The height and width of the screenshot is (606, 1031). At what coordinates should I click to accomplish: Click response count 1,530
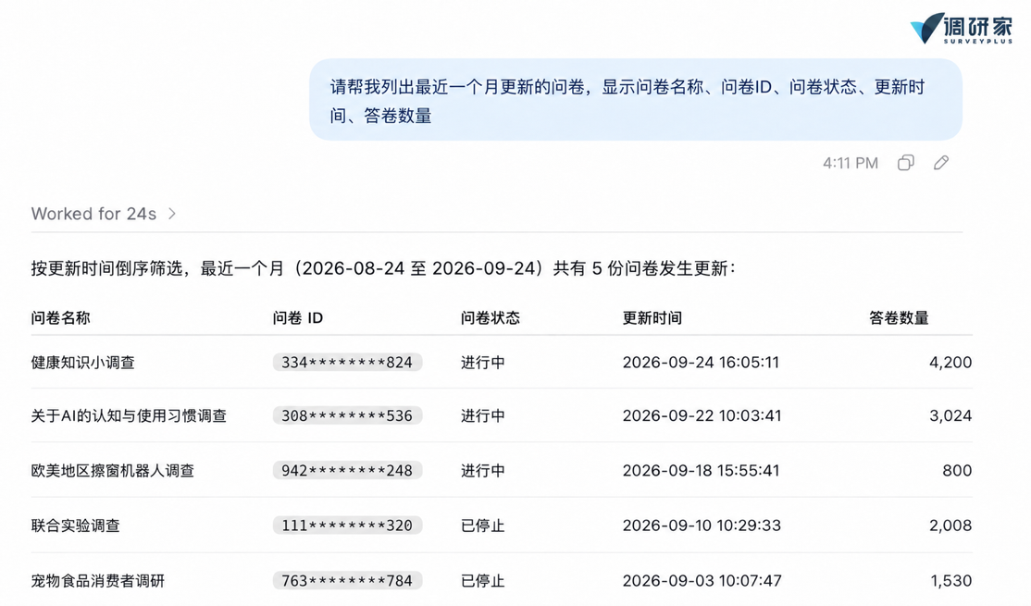click(951, 581)
